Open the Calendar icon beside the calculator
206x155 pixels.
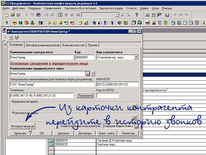[x=153, y=15]
